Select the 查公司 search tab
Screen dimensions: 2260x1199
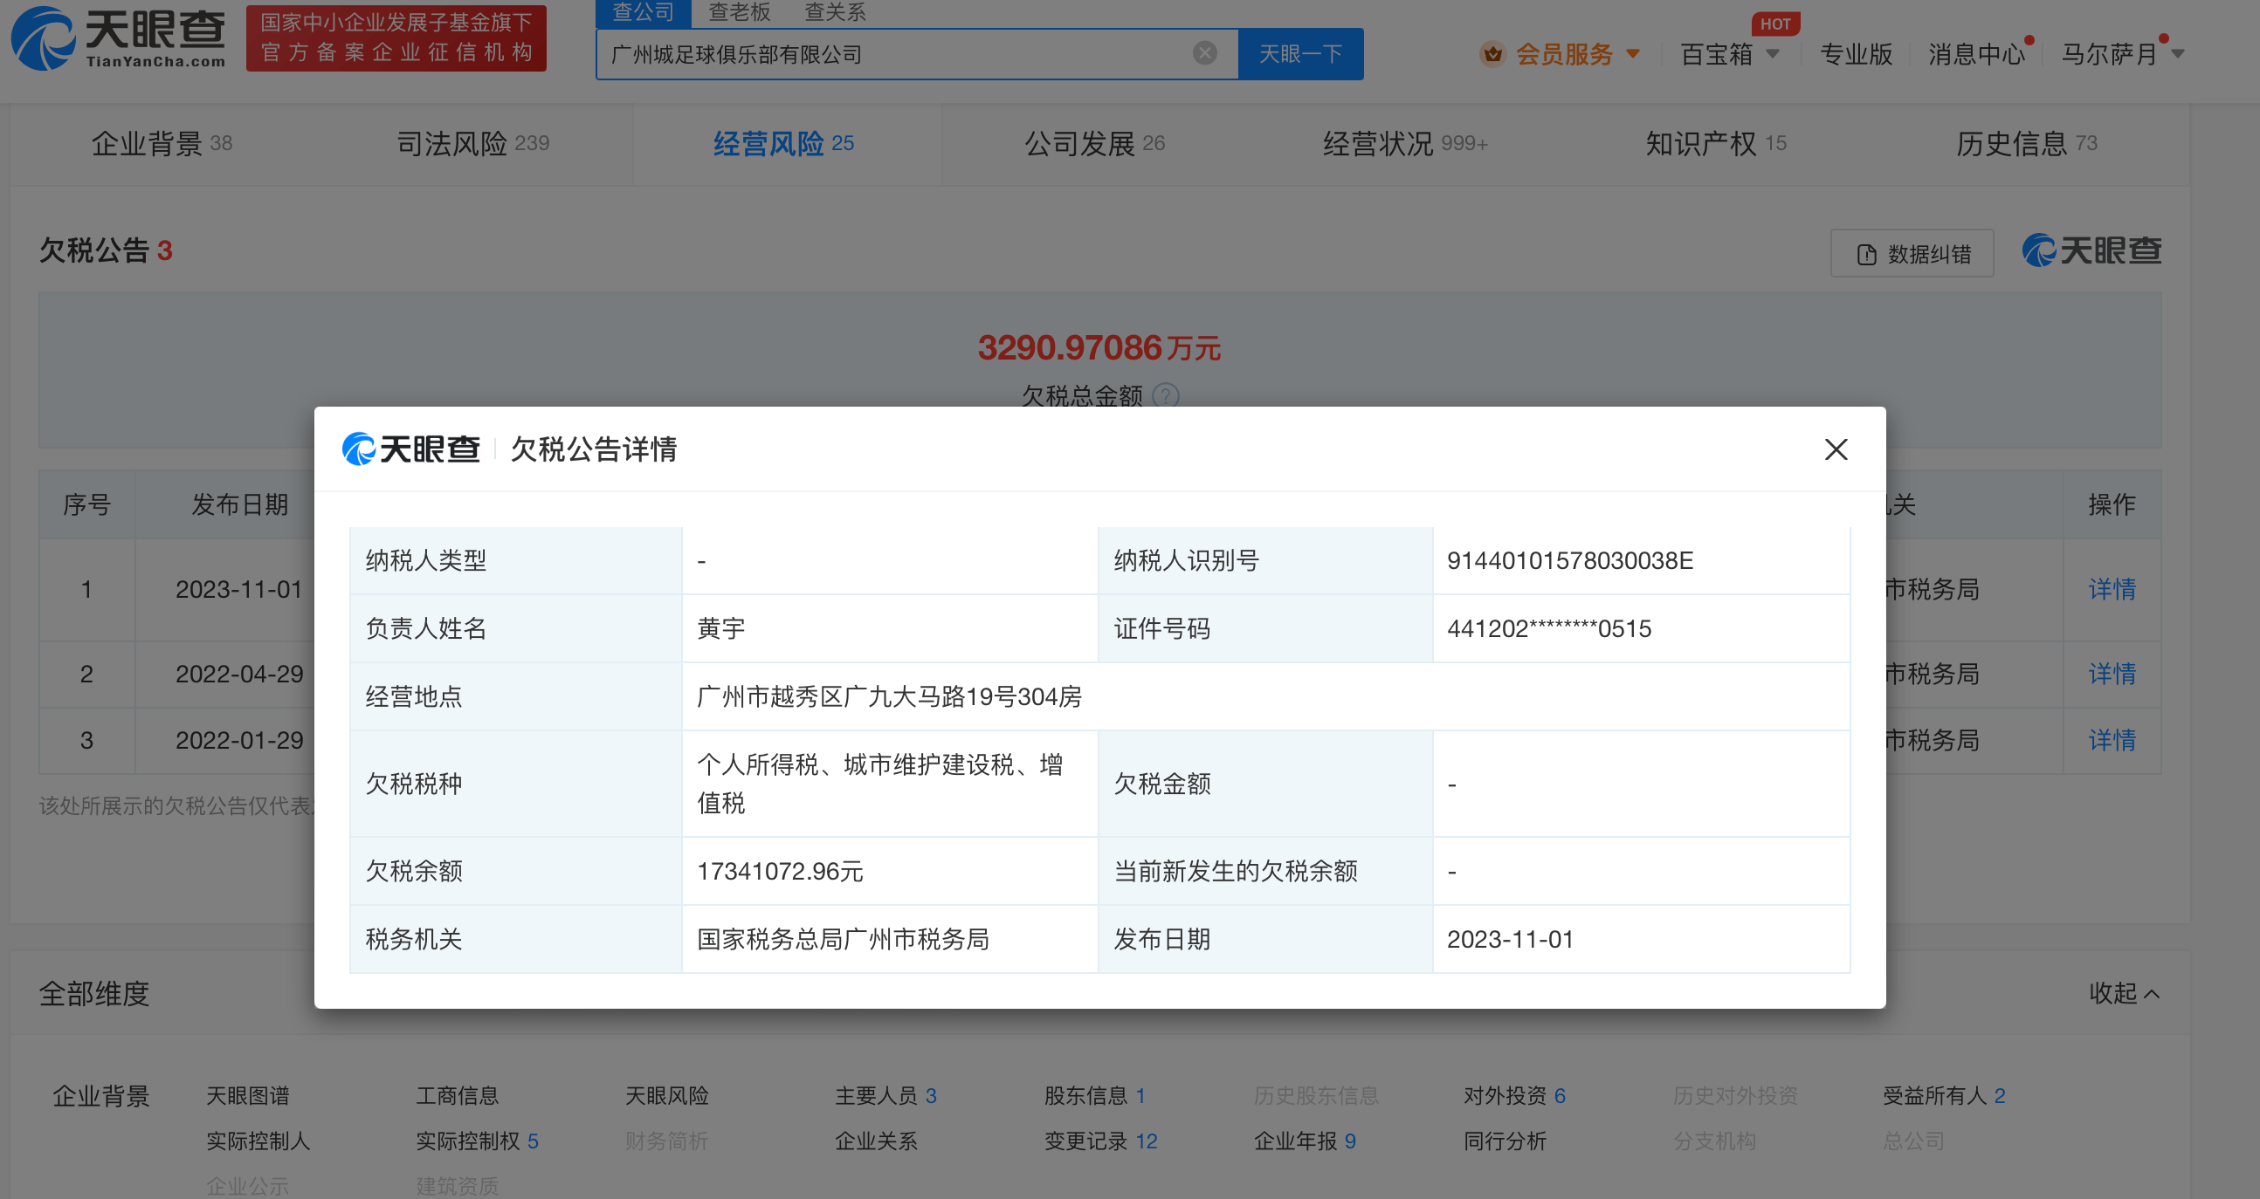click(643, 12)
